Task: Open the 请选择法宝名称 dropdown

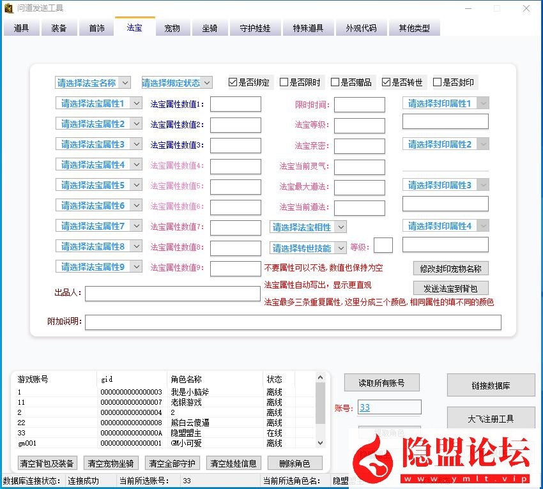Action: [x=93, y=83]
